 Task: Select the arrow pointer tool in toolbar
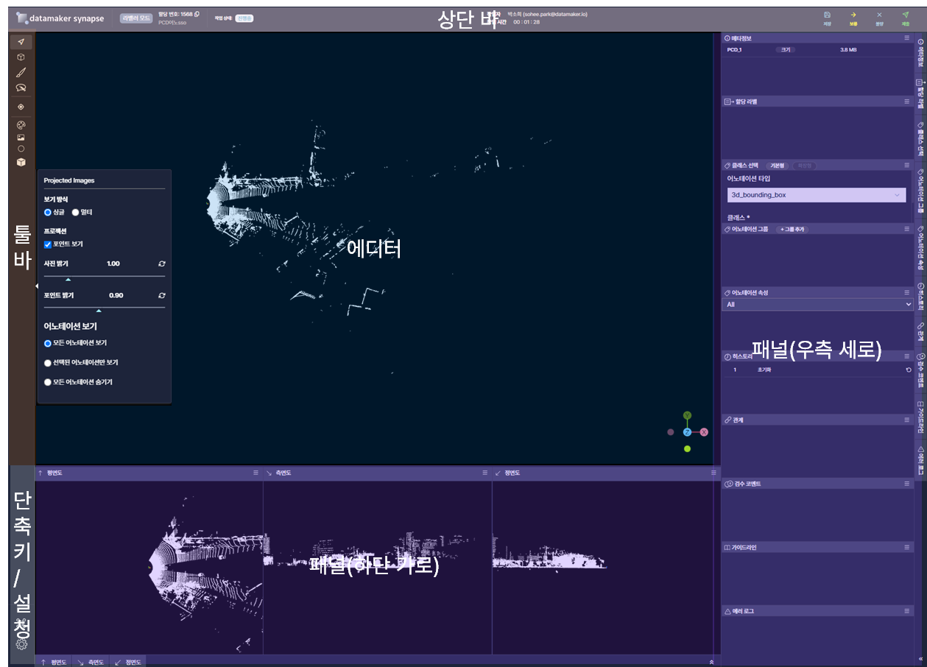(21, 41)
